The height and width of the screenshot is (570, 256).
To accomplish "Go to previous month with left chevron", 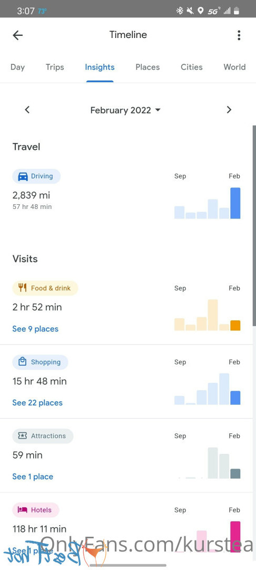I will 27,110.
